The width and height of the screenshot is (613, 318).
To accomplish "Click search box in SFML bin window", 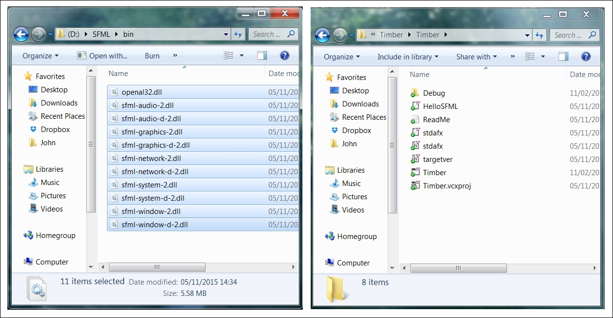I will 274,34.
